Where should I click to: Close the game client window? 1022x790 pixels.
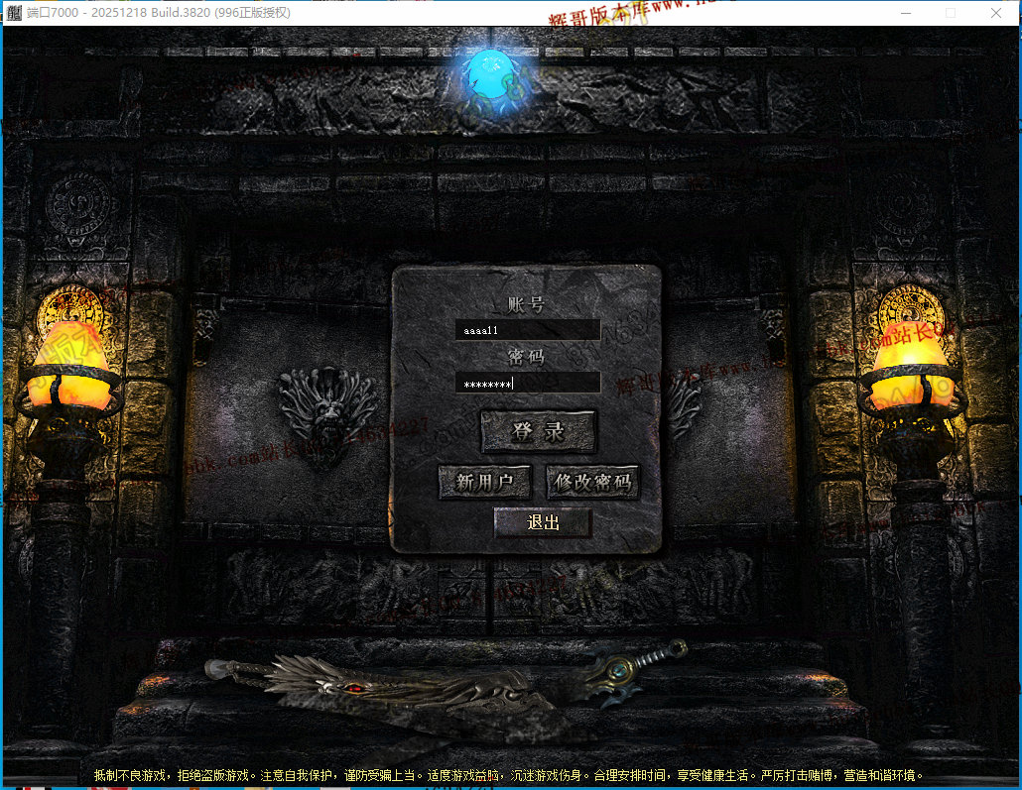[996, 13]
